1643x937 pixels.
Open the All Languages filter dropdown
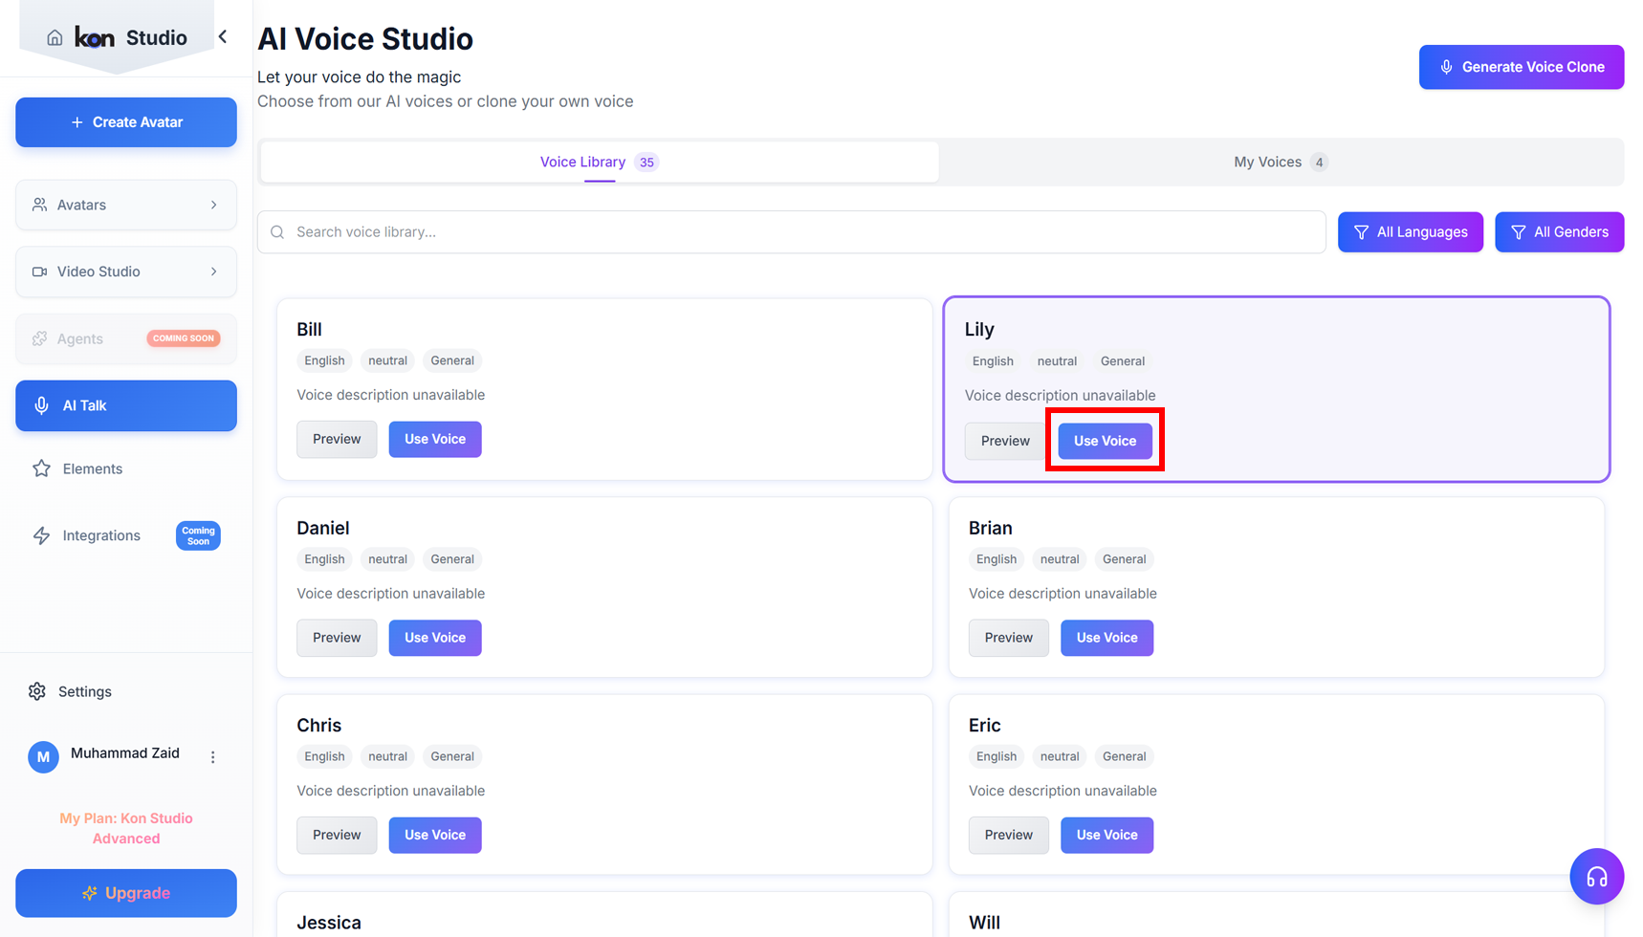coord(1410,232)
